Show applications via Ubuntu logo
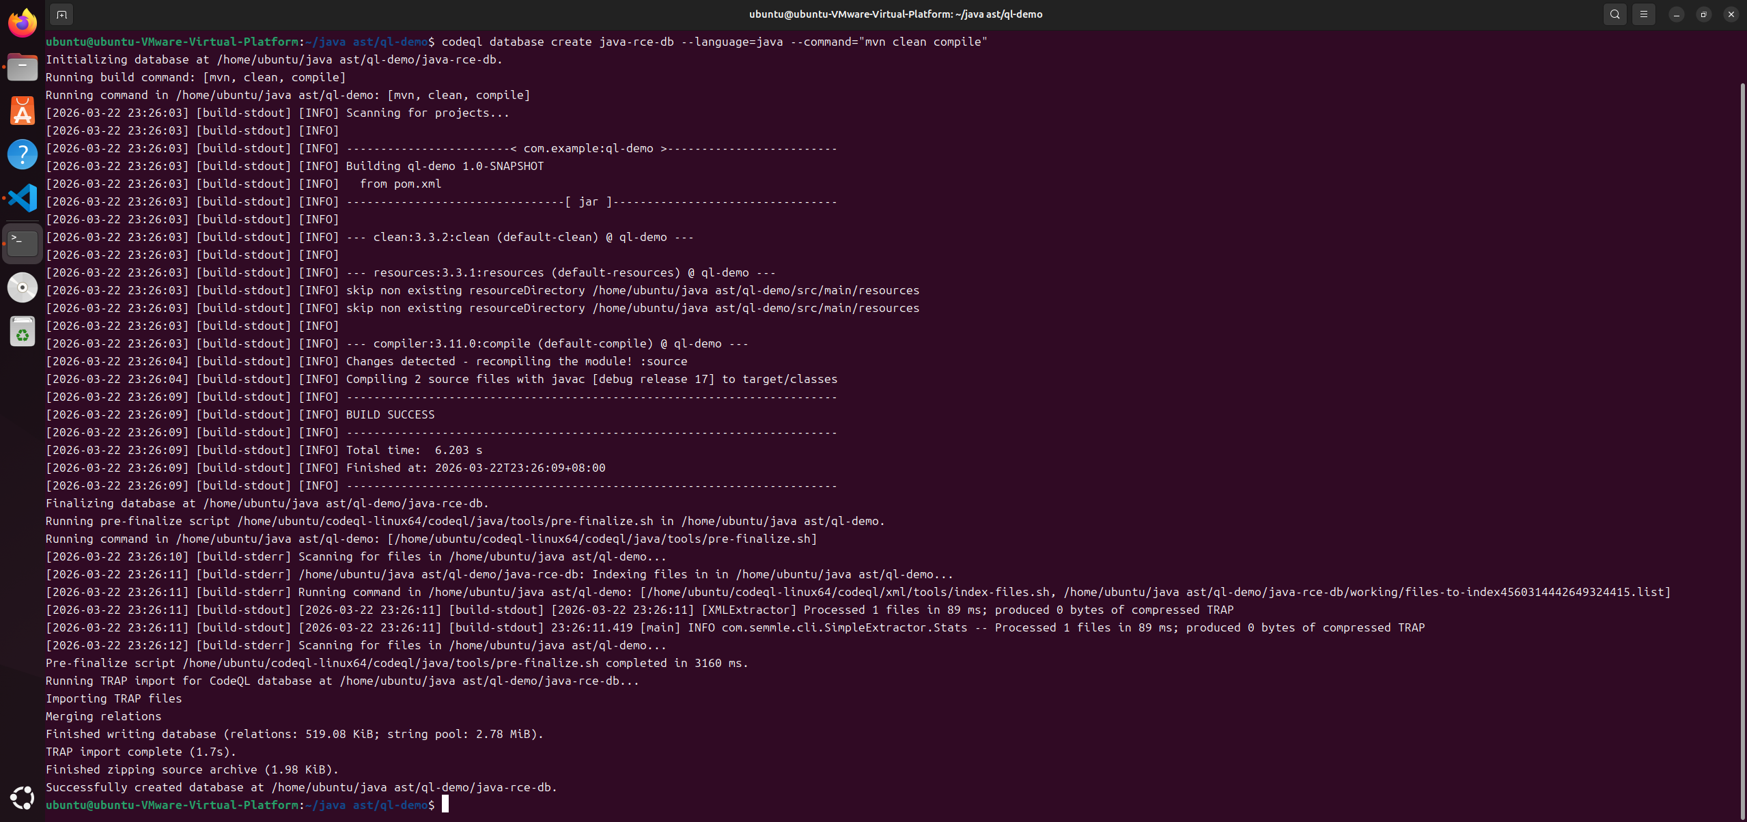This screenshot has width=1747, height=822. (23, 797)
